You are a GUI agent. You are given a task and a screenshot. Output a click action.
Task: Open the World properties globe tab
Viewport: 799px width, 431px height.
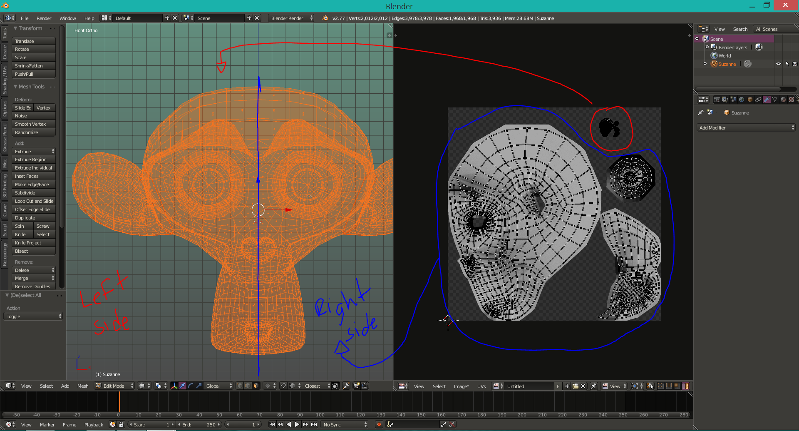tap(742, 100)
